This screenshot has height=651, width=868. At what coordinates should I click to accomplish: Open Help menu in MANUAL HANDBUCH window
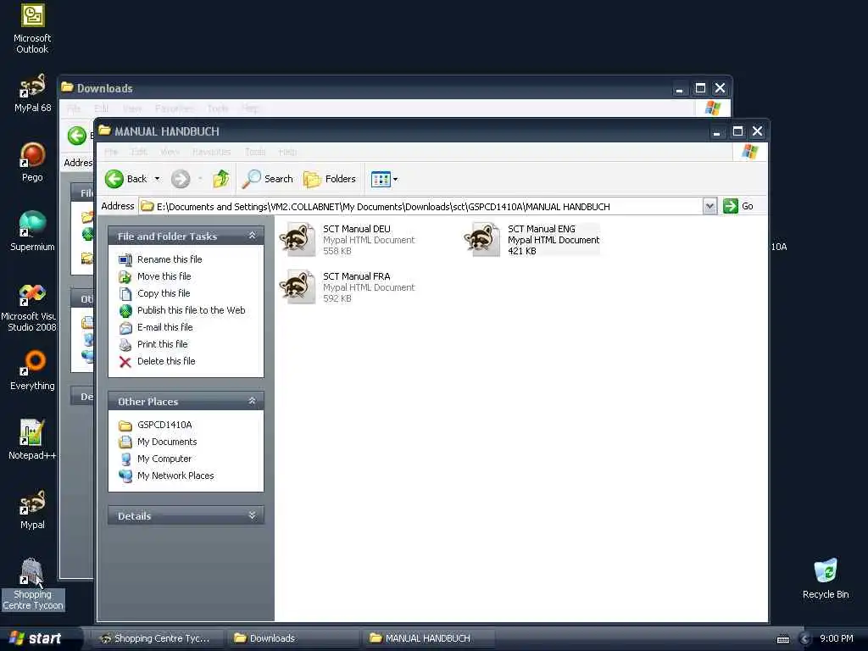click(287, 152)
